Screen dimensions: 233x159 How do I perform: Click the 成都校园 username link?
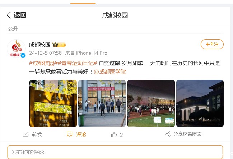(40, 45)
